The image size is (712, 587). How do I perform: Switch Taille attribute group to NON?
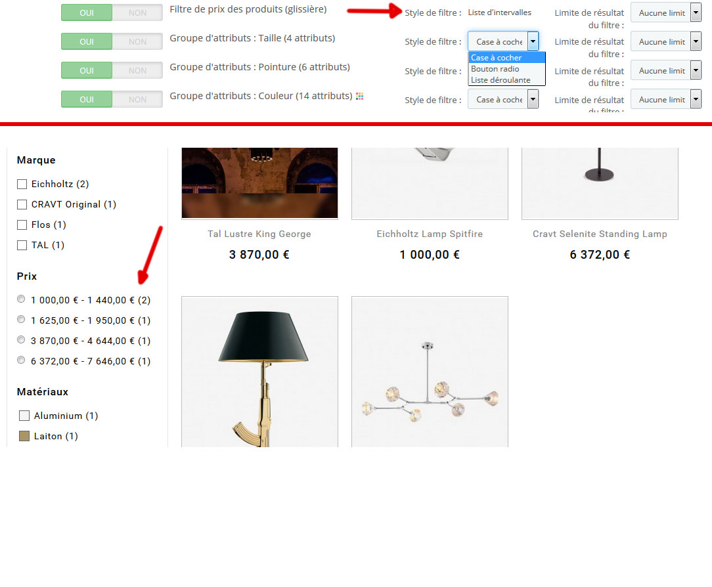tap(137, 42)
